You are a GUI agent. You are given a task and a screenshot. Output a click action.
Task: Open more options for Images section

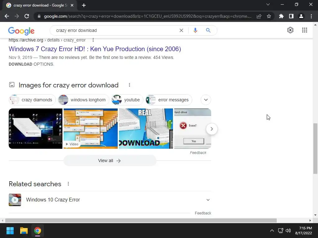[x=129, y=85]
